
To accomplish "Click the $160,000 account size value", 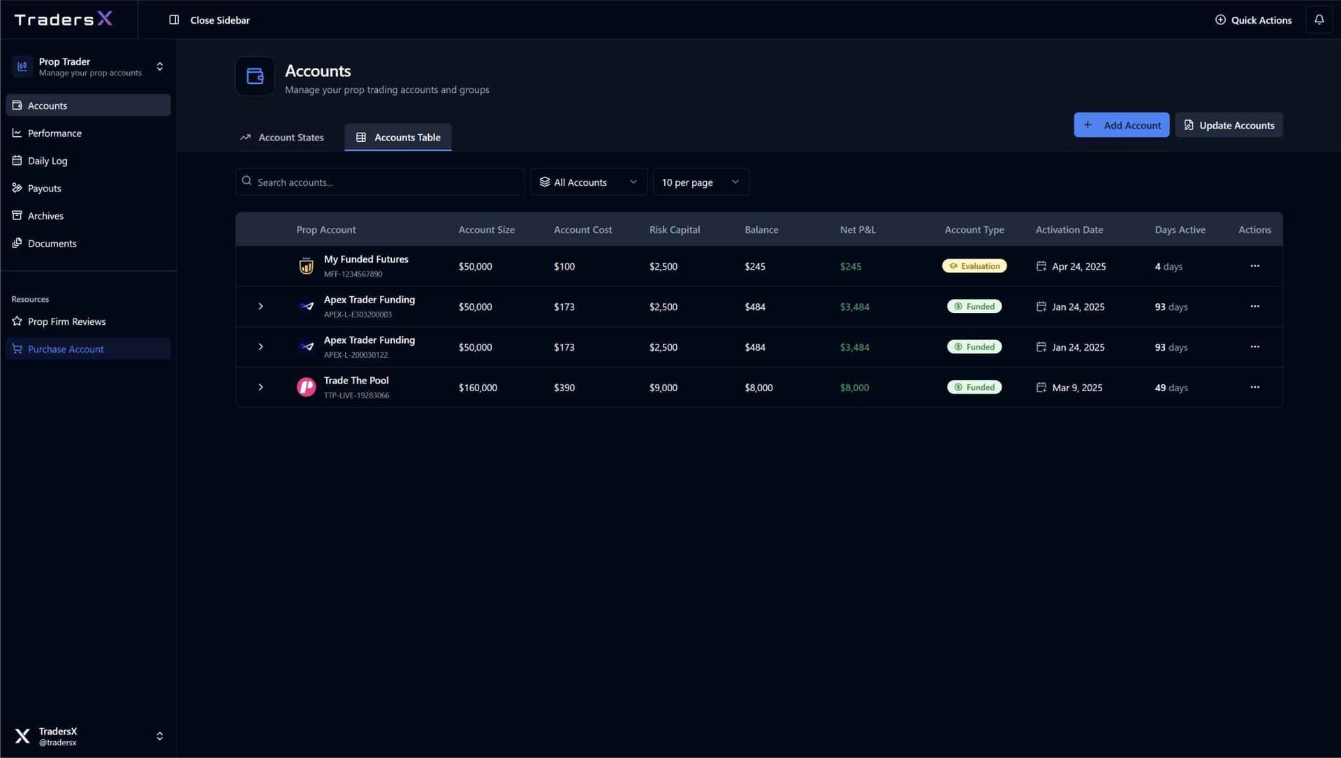I will click(478, 388).
